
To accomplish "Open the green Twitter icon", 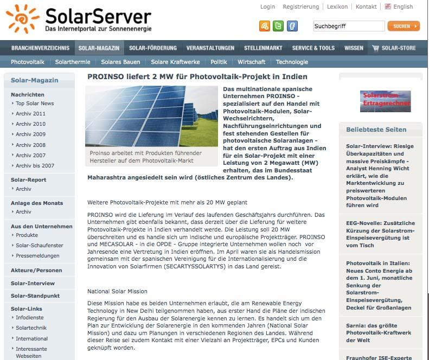I will point(278,26).
